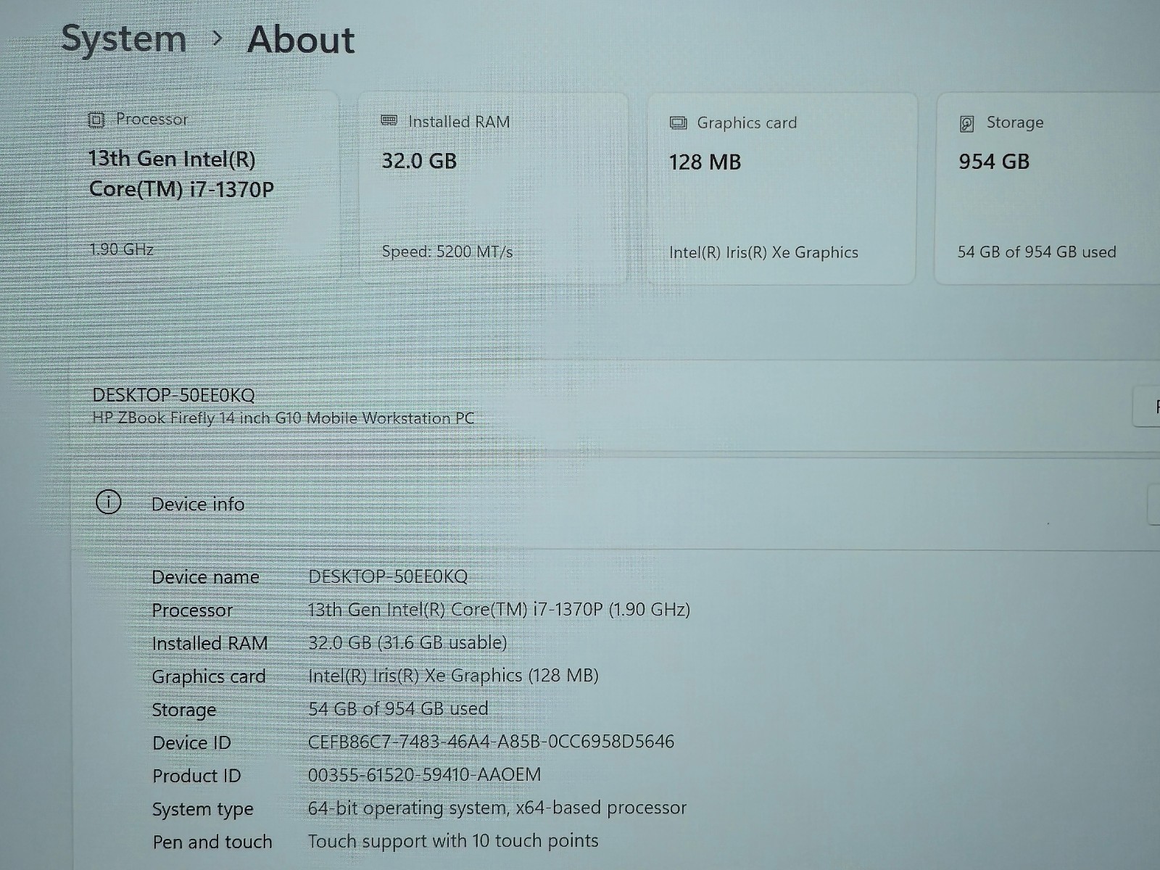The height and width of the screenshot is (870, 1160).
Task: Click the Intel(R) Iris(R) Xe Graphics (128 MB) value
Action: point(453,676)
